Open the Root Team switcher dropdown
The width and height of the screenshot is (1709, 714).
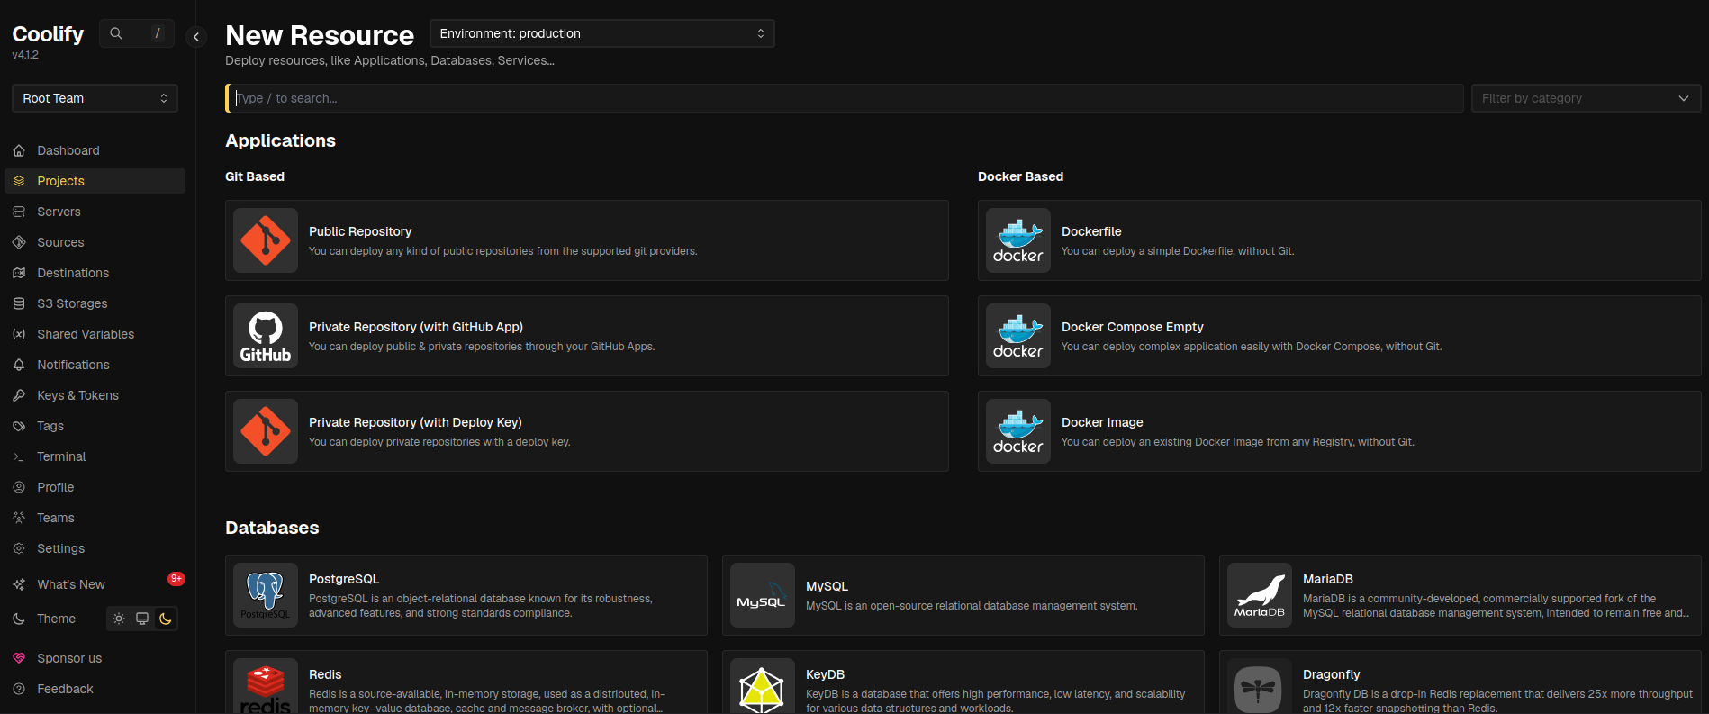tap(95, 98)
